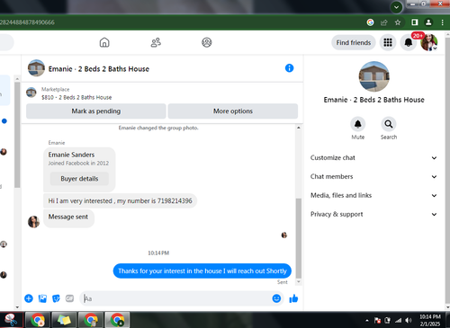
Task: Click Mark as pending button
Action: click(96, 111)
